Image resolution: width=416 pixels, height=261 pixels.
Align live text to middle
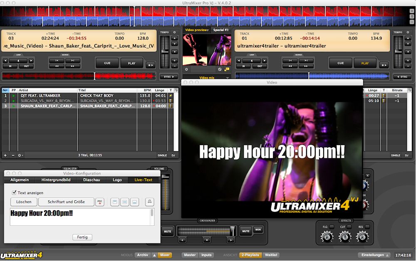tap(124, 202)
